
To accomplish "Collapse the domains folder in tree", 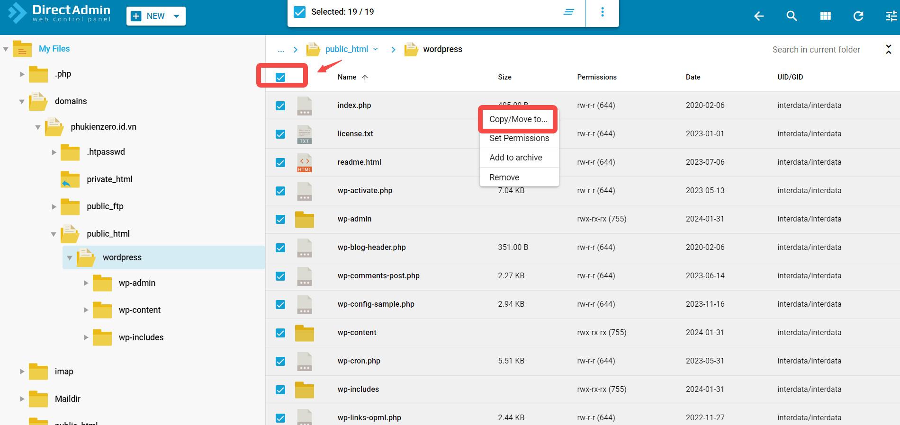I will click(x=22, y=102).
